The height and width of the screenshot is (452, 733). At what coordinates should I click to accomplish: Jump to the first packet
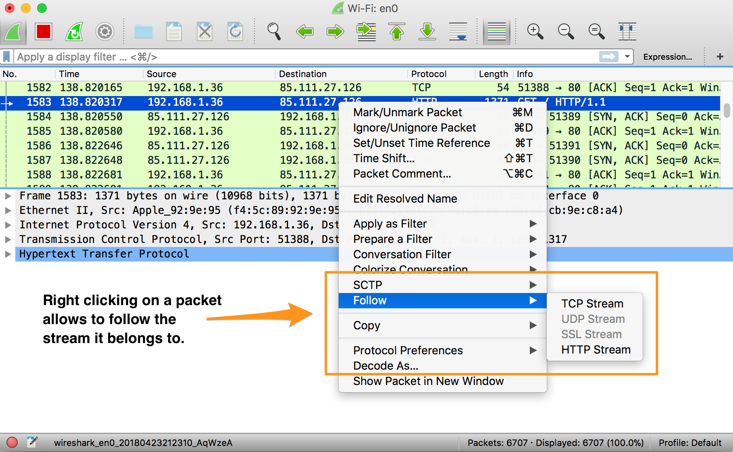[x=397, y=31]
